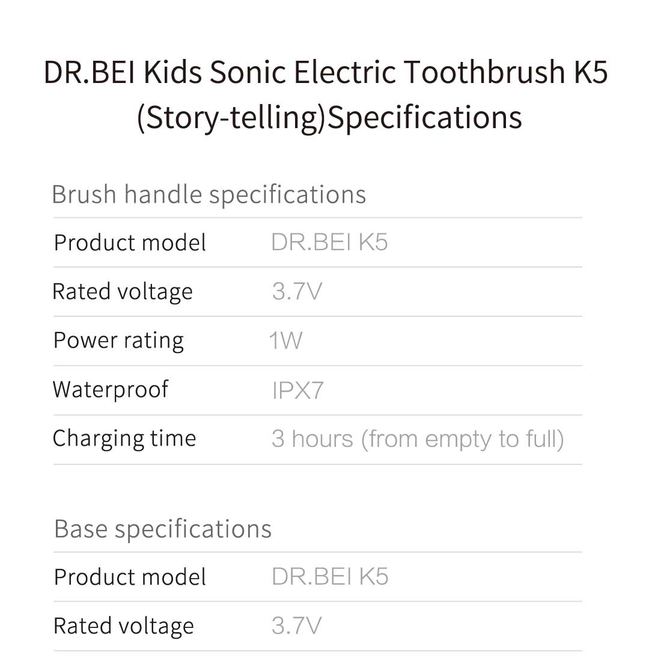
Task: Select the Charging time label
Action: click(124, 440)
